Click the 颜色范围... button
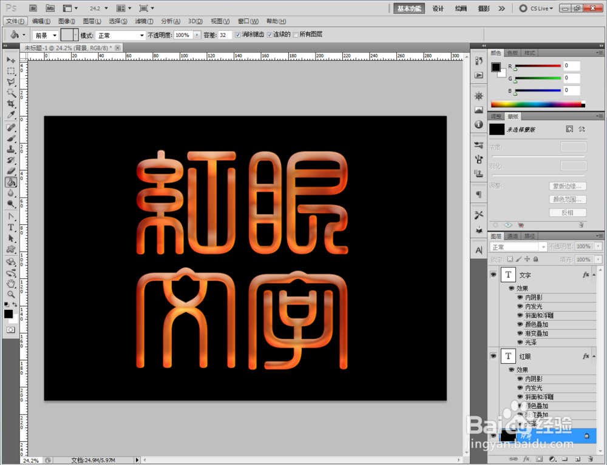 point(568,199)
